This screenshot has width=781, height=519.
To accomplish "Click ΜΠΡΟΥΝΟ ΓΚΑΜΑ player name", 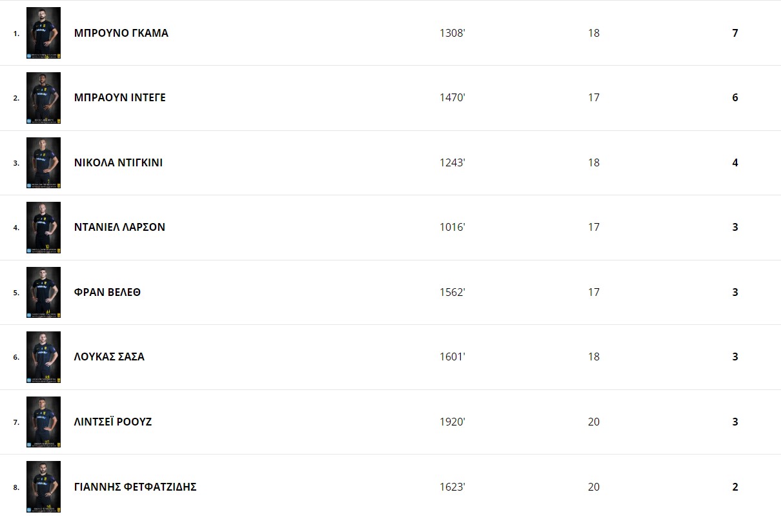I will tap(121, 33).
